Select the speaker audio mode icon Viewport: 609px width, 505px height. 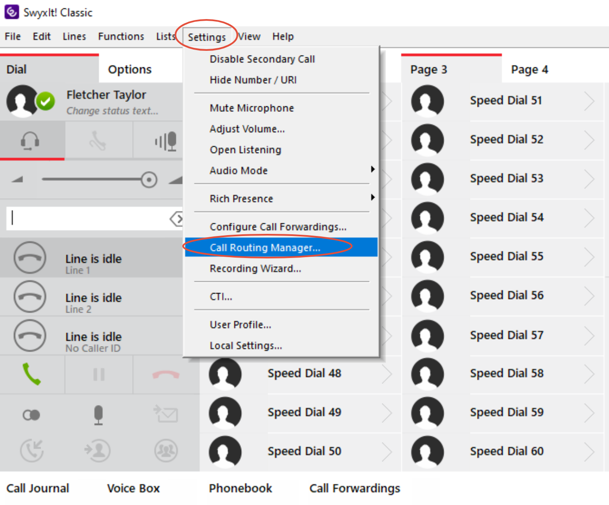(166, 141)
